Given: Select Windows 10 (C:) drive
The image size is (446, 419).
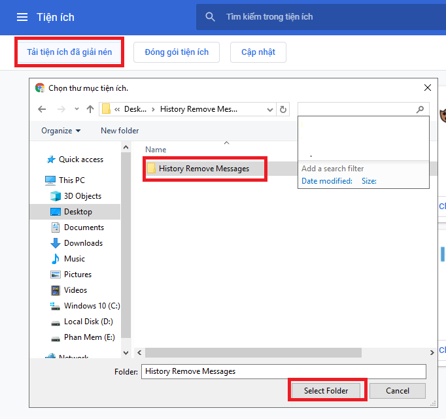Looking at the screenshot, I should pyautogui.click(x=92, y=306).
